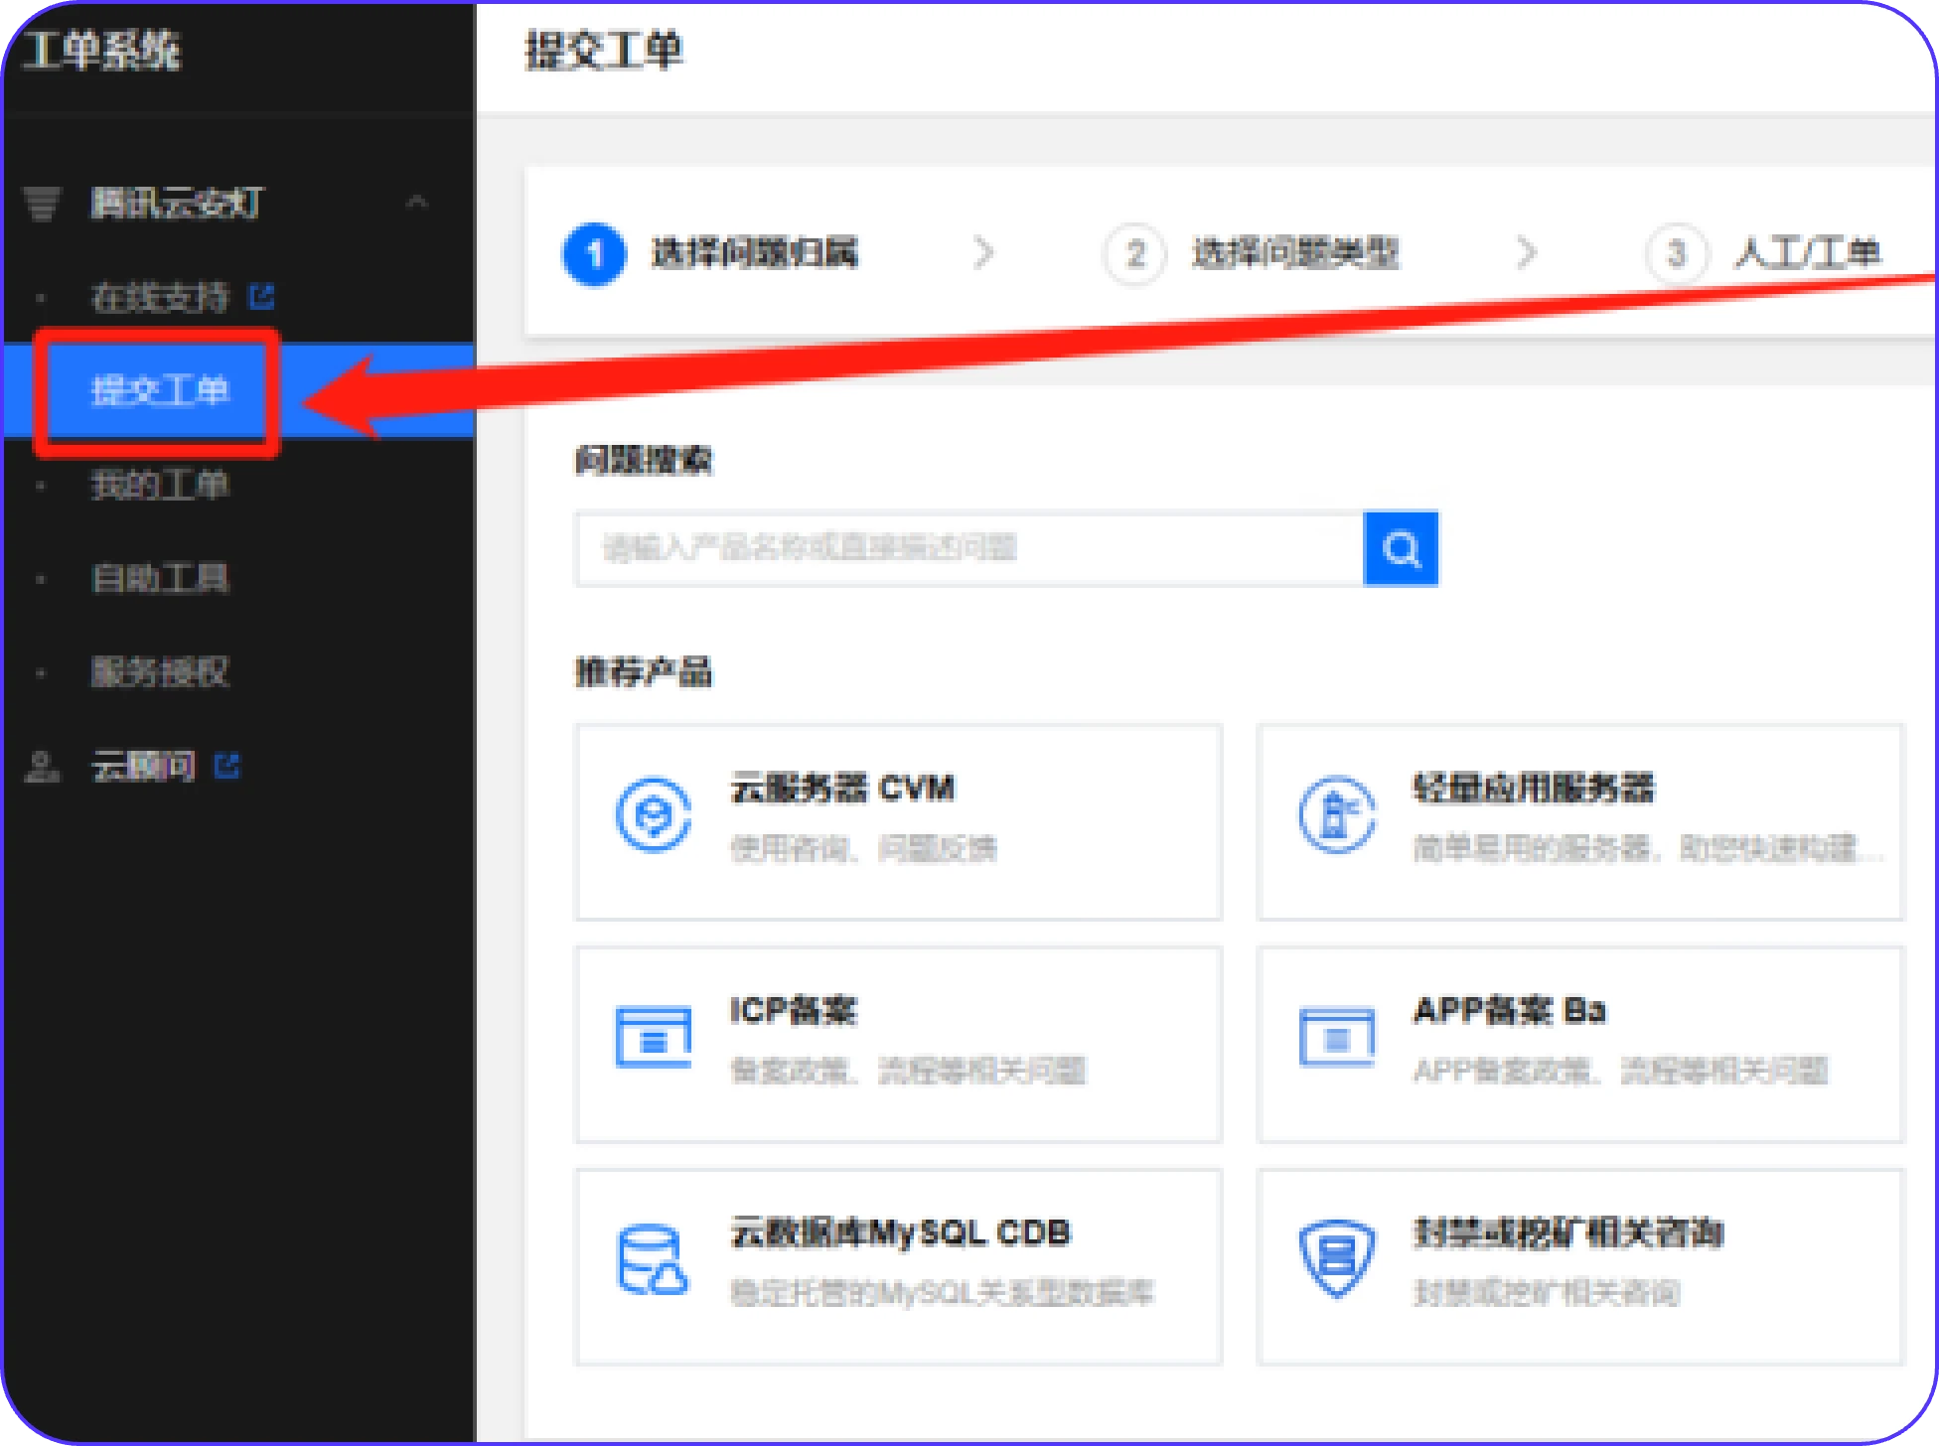Image resolution: width=1939 pixels, height=1446 pixels.
Task: Focus the 问题搜索 input field
Action: tap(969, 548)
